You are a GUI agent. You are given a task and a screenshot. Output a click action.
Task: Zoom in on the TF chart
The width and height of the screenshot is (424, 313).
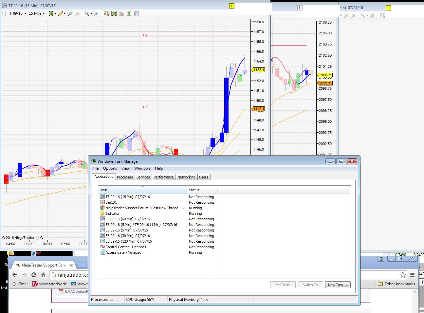(70, 13)
